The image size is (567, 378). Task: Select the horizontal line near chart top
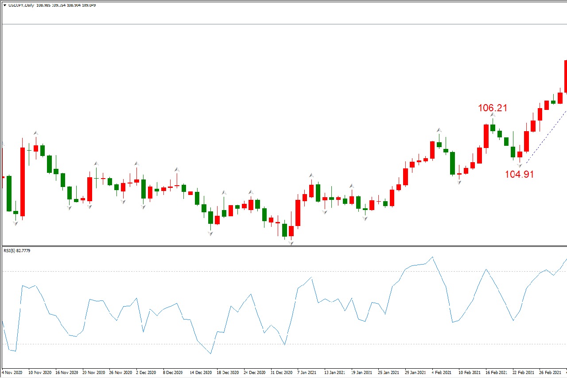[x=283, y=24]
